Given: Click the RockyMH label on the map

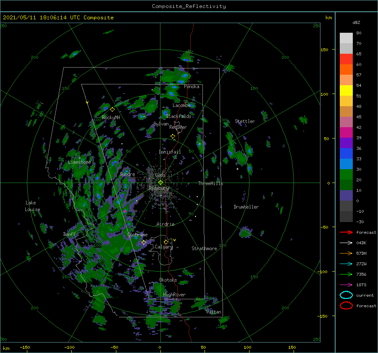Looking at the screenshot, I should (x=111, y=118).
